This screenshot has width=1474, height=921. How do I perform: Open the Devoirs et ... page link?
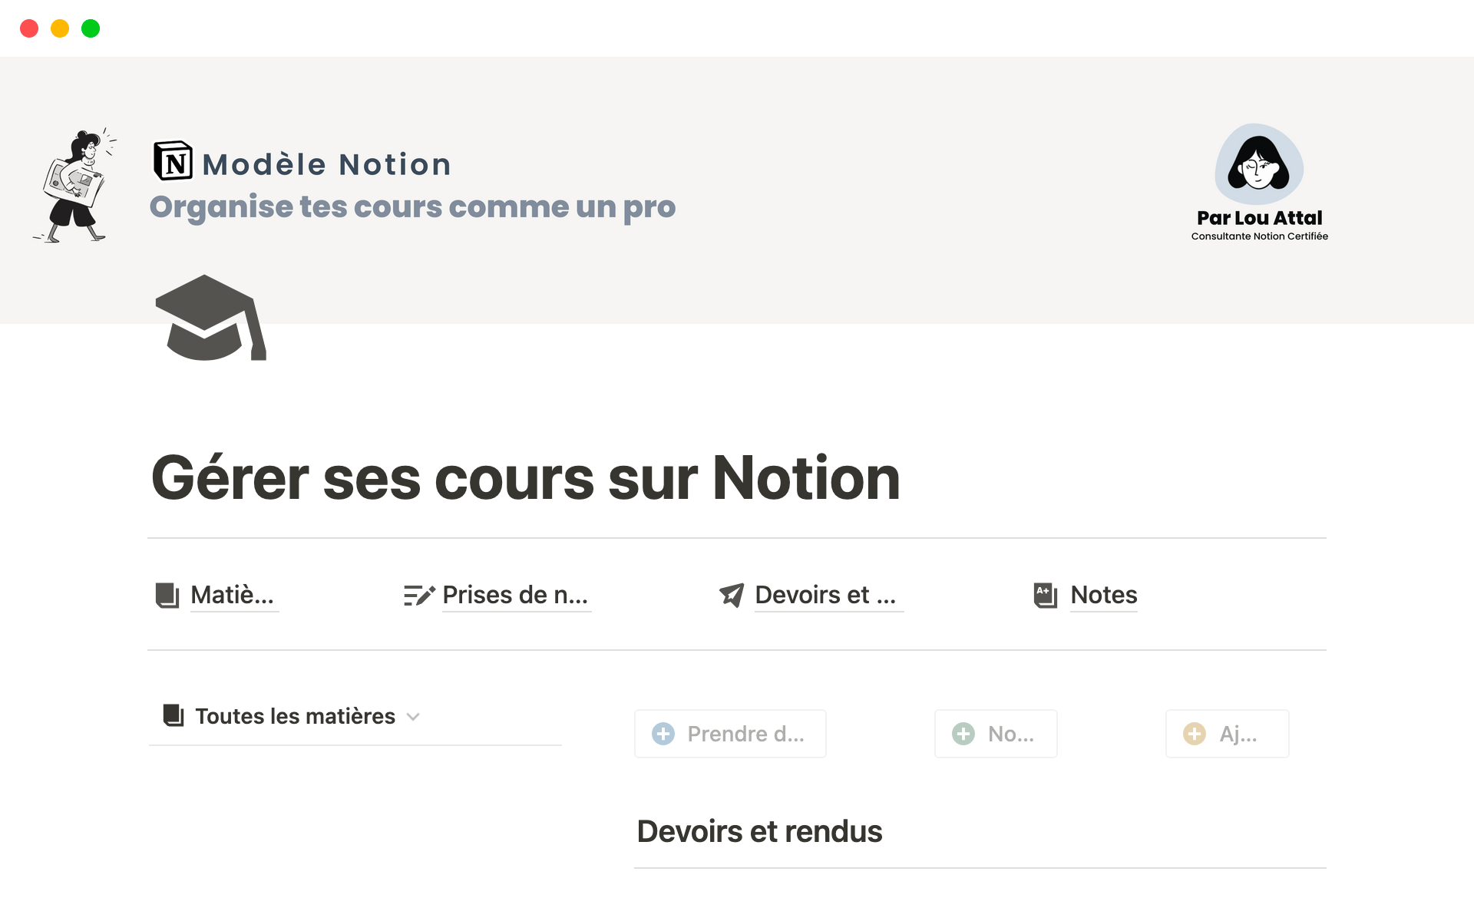pyautogui.click(x=825, y=596)
